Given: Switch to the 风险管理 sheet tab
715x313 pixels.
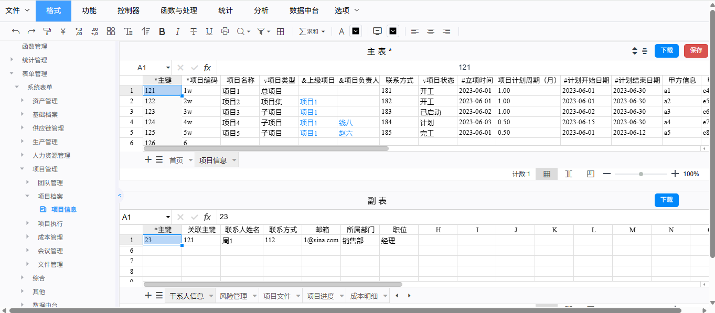Looking at the screenshot, I should click(233, 296).
